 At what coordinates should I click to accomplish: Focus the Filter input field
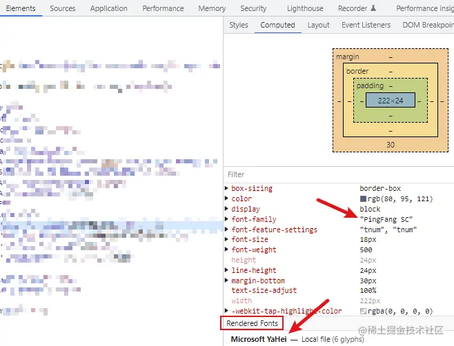[339, 174]
